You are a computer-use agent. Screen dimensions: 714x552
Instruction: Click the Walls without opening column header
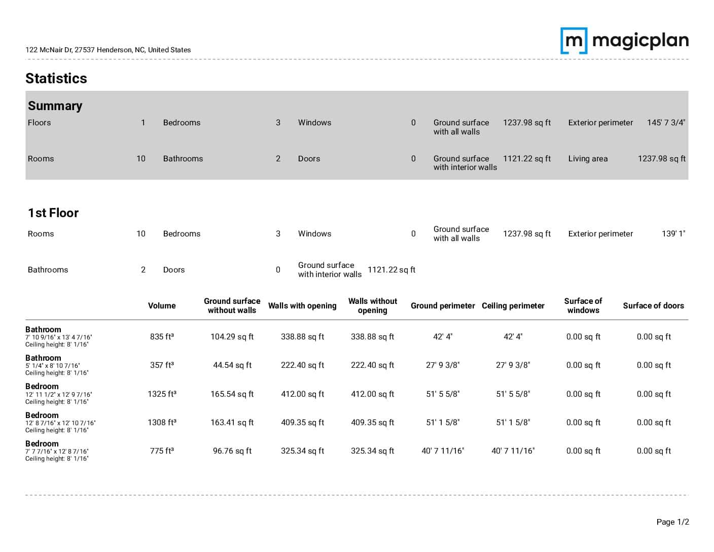[x=373, y=305]
